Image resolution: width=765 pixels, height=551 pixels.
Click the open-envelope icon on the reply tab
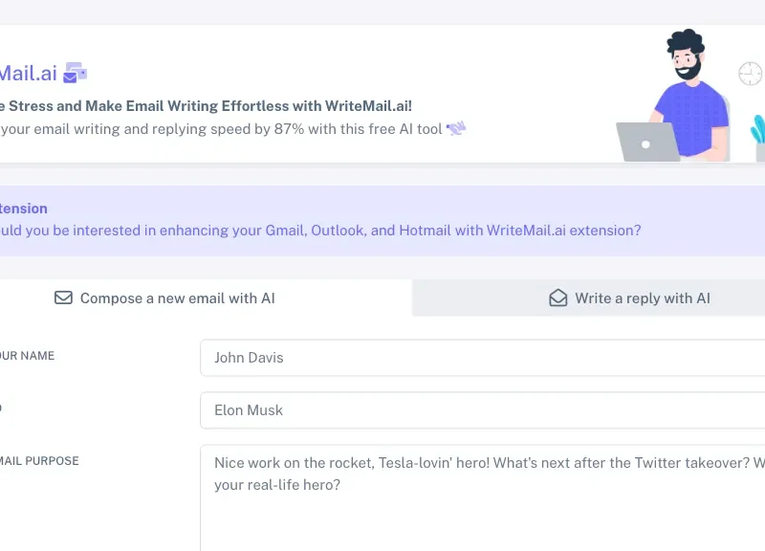[x=558, y=298]
